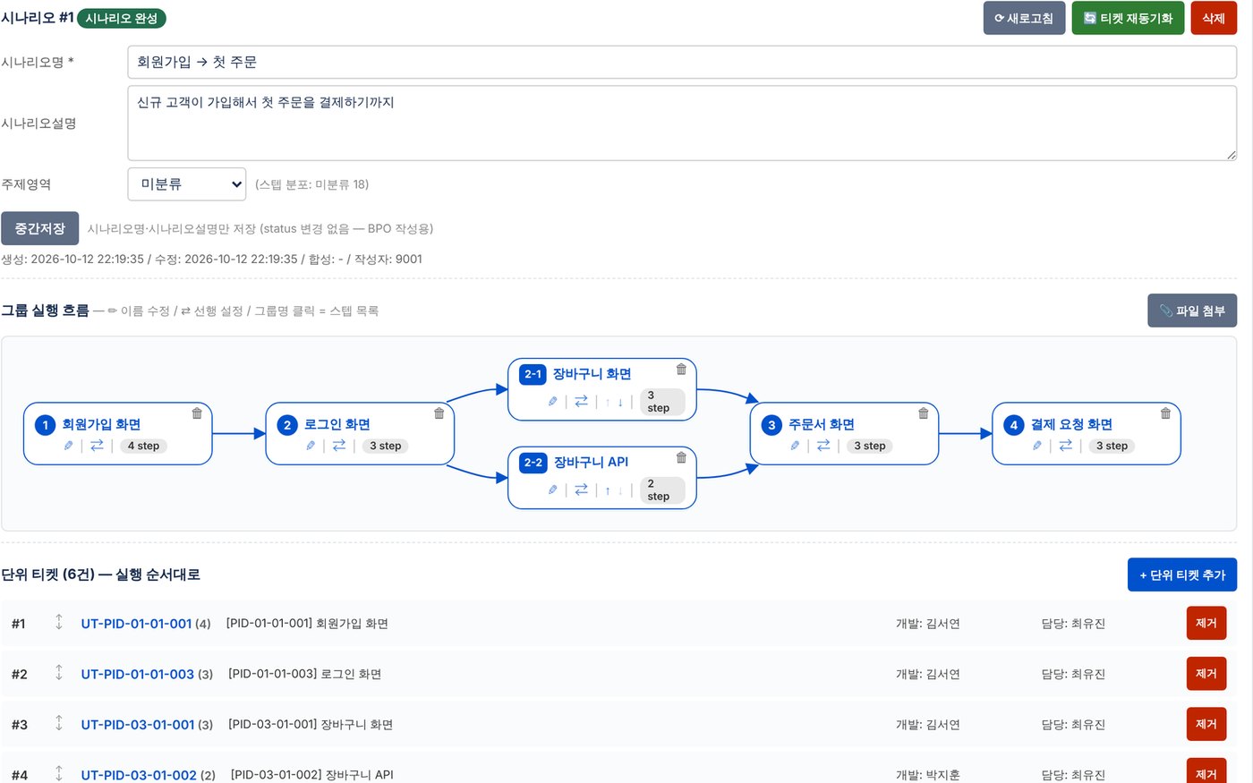Screen dimensions: 1253x783
Task: Open ticket link UT-PID-01-01-001
Action: (x=136, y=624)
